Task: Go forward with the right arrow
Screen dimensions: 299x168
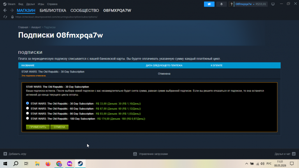Action: click(x=12, y=10)
